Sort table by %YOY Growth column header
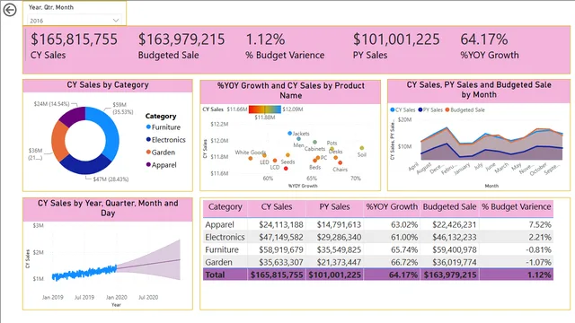This screenshot has width=575, height=323. pos(392,207)
